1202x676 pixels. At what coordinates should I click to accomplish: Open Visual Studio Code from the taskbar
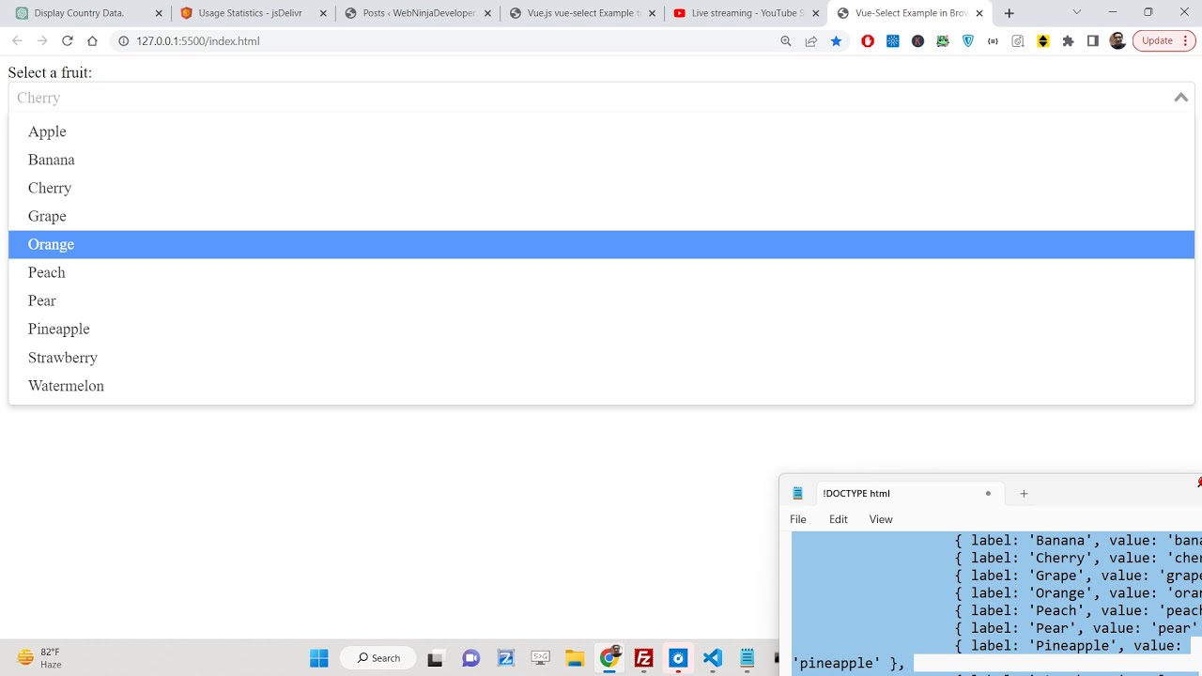tap(712, 658)
